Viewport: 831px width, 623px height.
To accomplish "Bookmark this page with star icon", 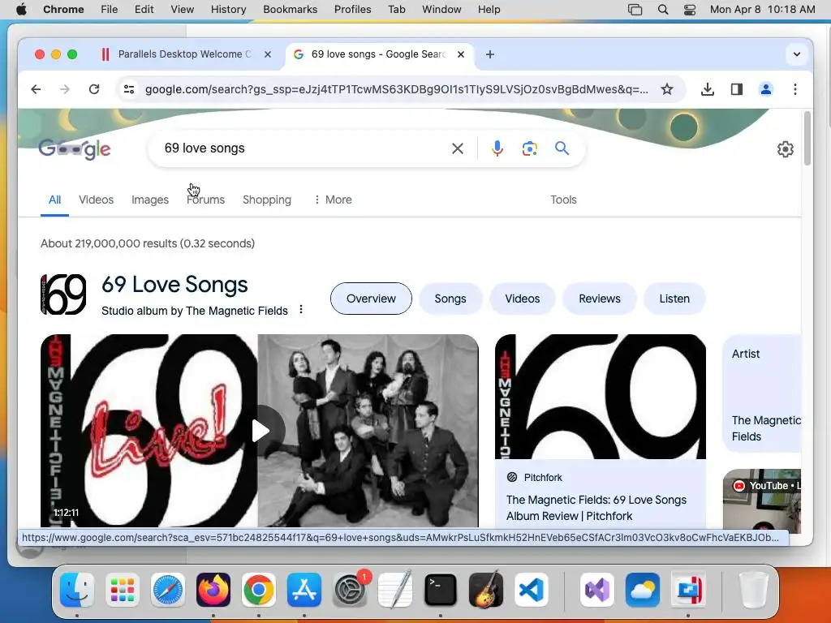I will coord(667,89).
